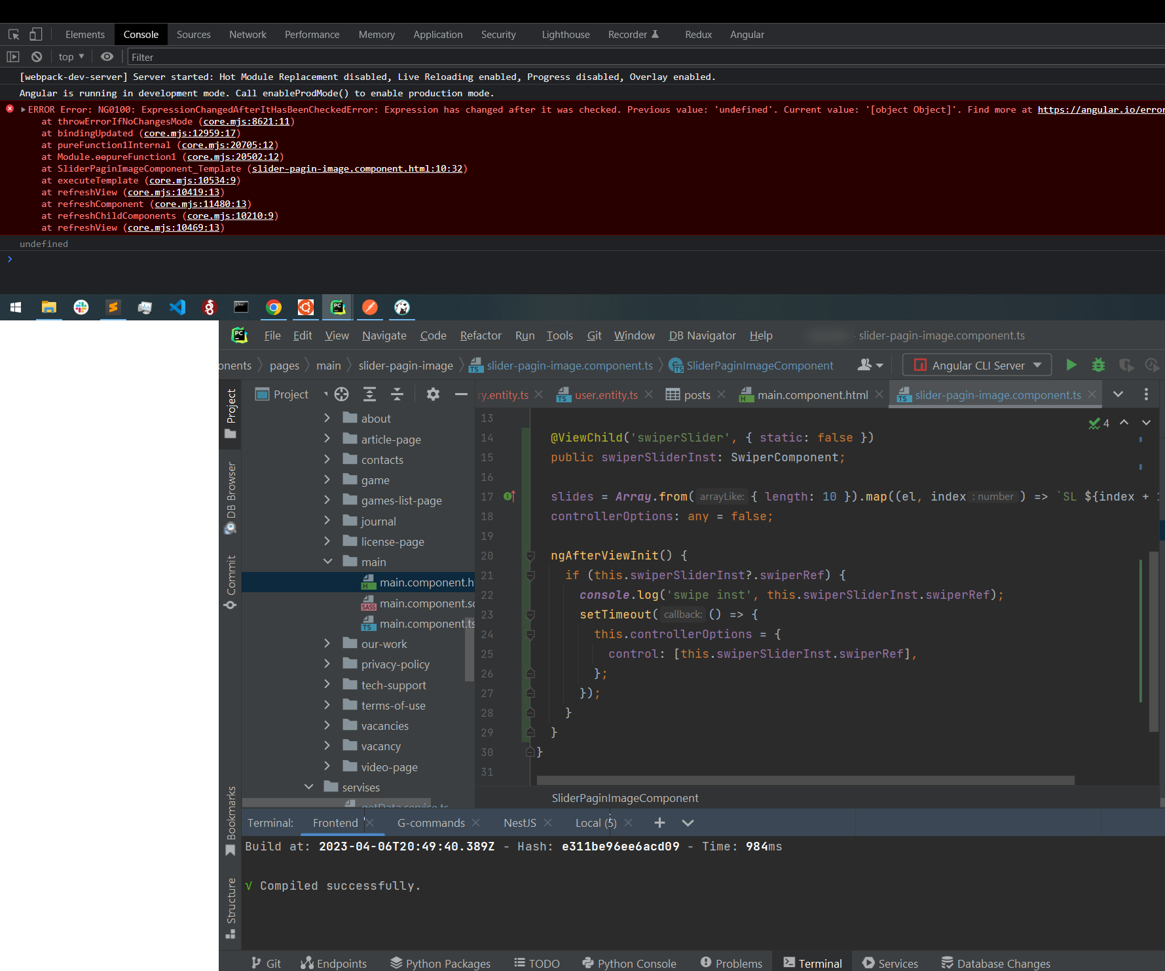
Task: Expand the tech-support folder
Action: (x=327, y=685)
